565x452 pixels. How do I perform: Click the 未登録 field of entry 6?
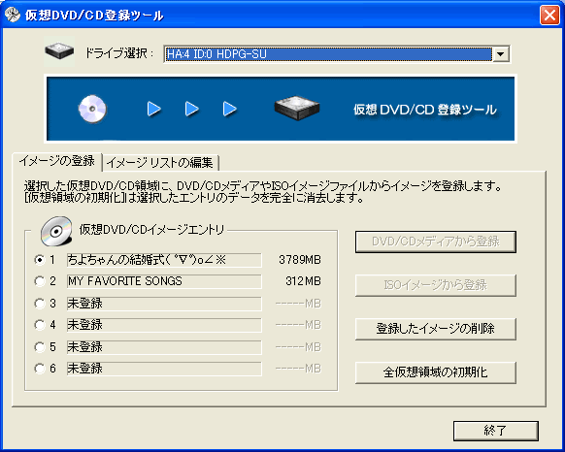[x=164, y=369]
